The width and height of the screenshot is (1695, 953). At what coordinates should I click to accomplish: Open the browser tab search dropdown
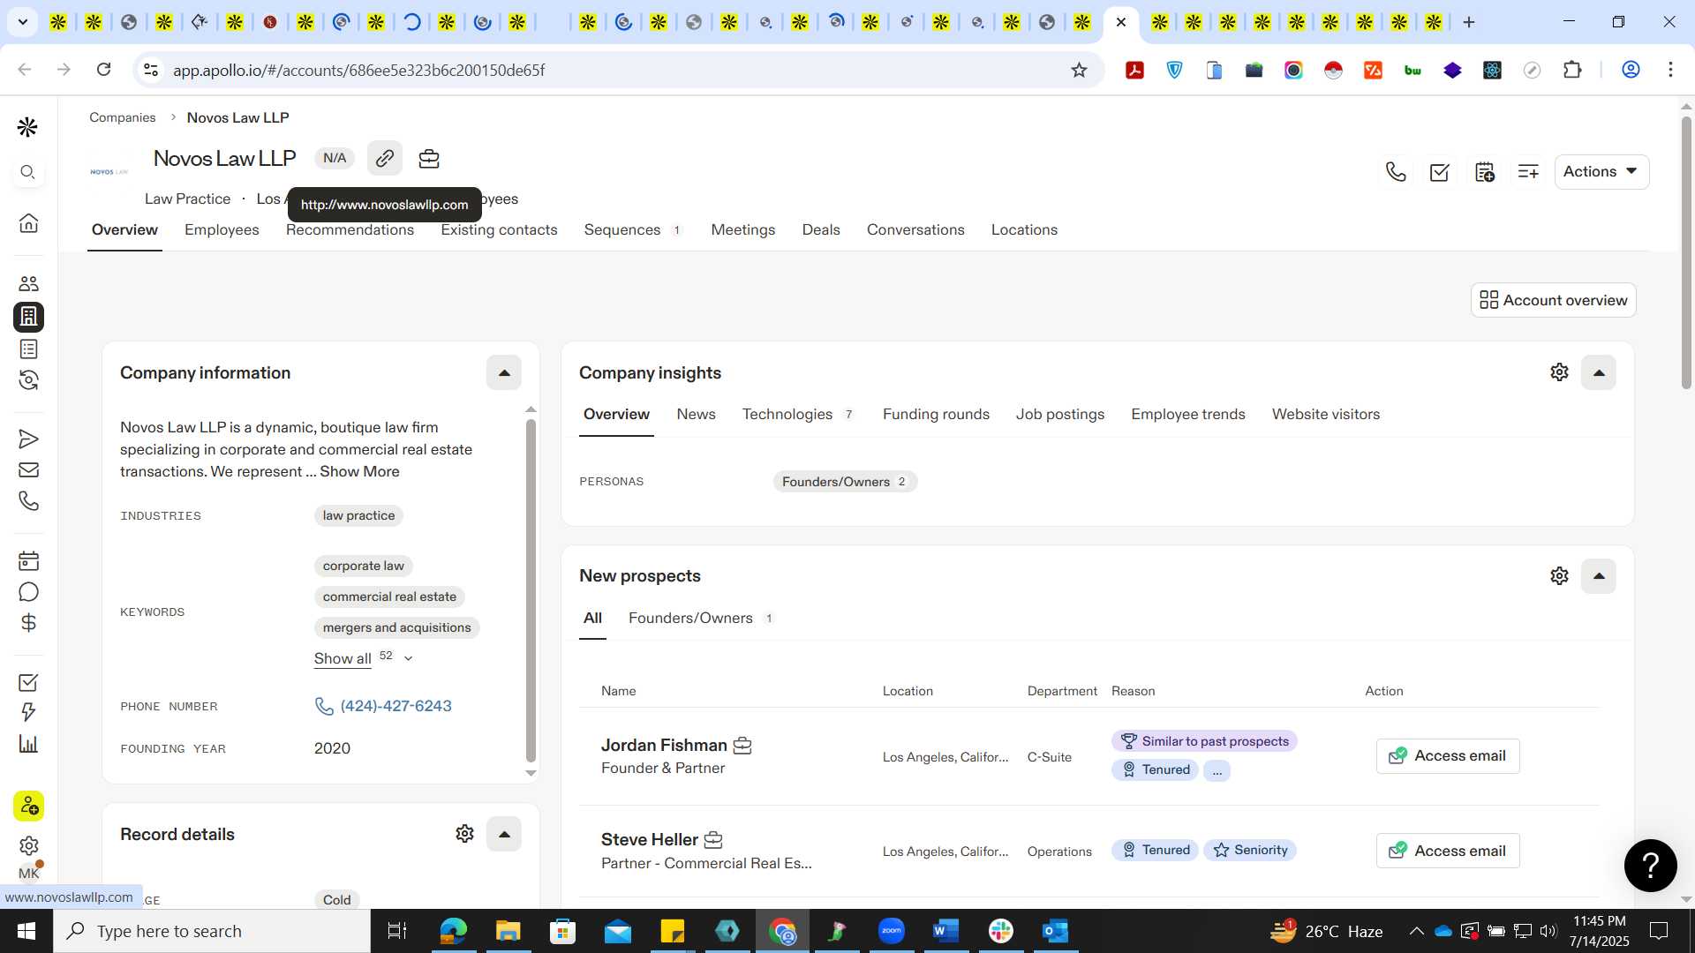coord(22,22)
